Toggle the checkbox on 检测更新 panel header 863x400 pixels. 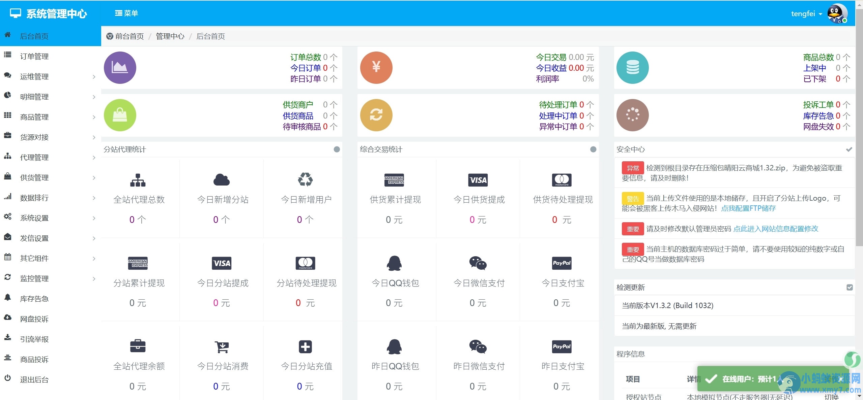pos(850,287)
